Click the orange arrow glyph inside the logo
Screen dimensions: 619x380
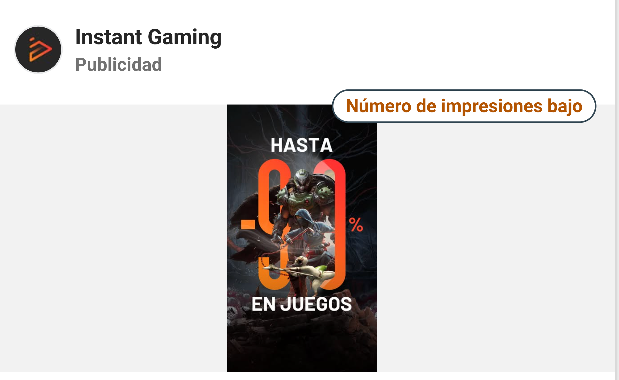pos(40,49)
